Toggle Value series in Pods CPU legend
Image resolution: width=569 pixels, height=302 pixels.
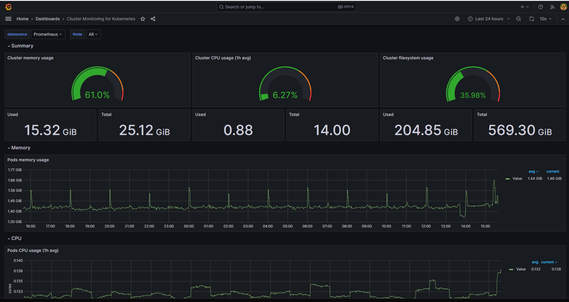click(520, 269)
